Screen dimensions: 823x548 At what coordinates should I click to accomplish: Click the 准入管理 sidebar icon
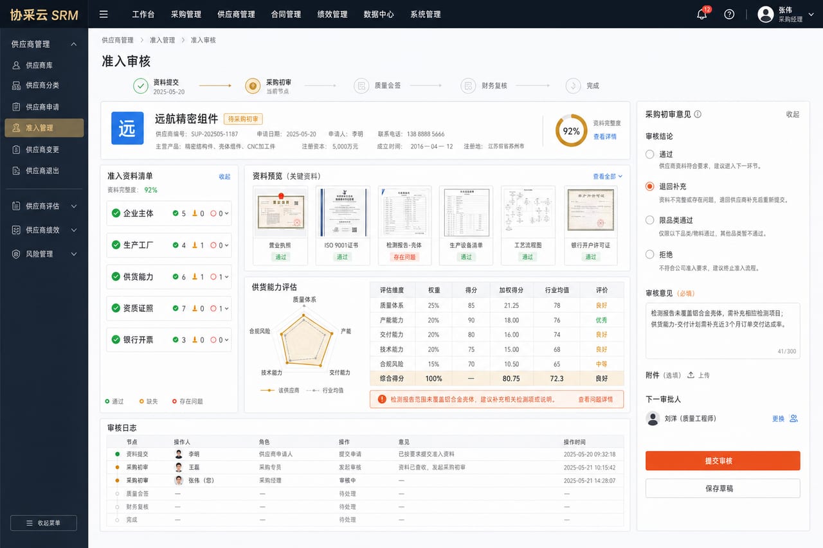coord(17,128)
